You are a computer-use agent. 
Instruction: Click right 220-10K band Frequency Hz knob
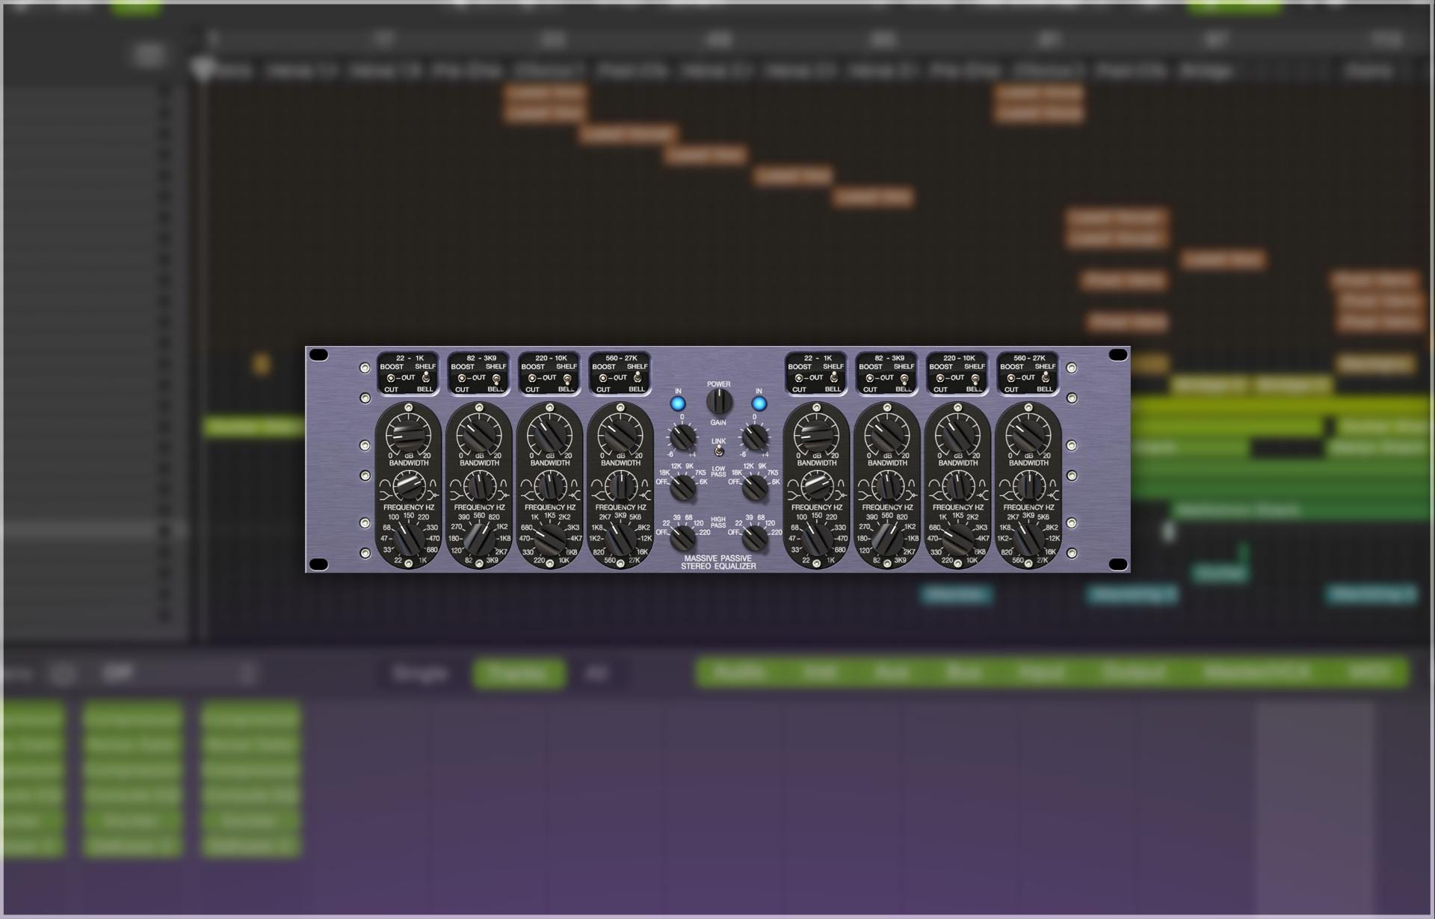click(957, 538)
